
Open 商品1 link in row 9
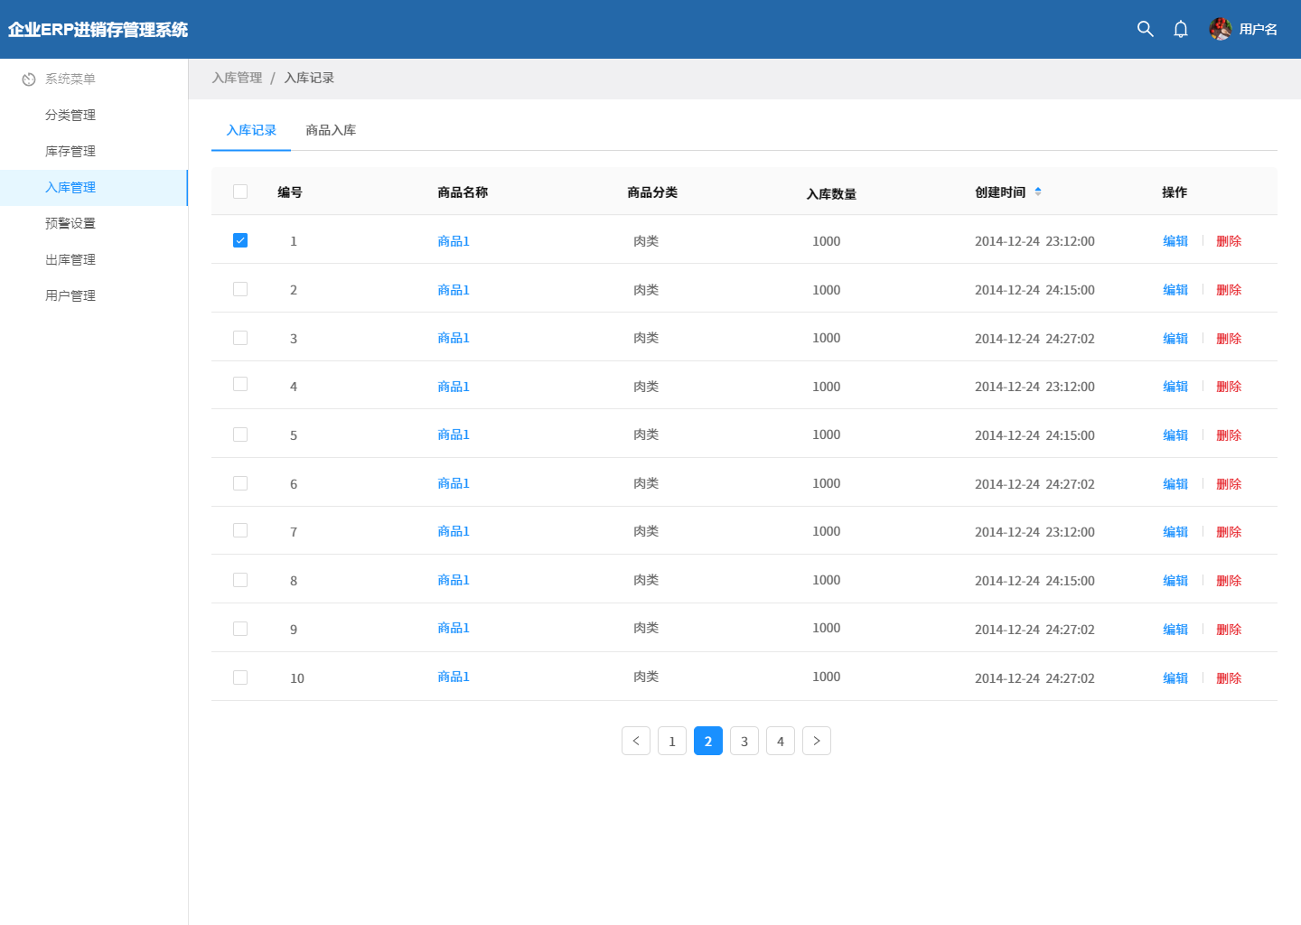(x=454, y=628)
